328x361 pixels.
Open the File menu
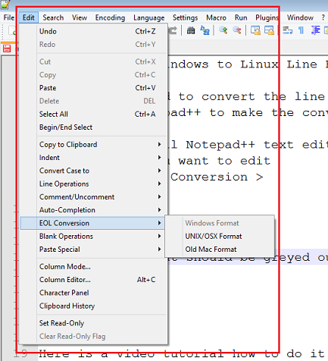(9, 17)
